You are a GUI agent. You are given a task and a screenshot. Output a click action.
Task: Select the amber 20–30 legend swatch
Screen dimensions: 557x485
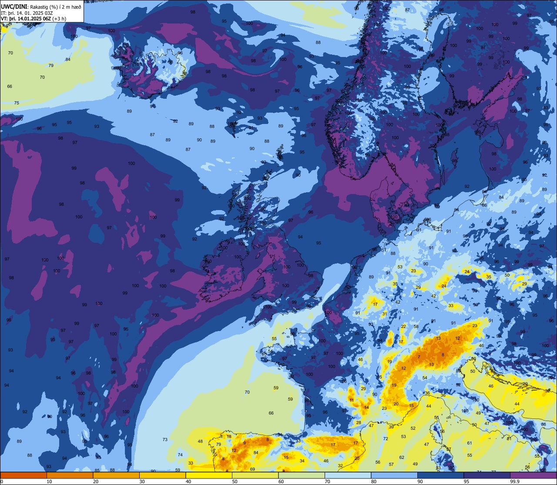[x=116, y=475]
